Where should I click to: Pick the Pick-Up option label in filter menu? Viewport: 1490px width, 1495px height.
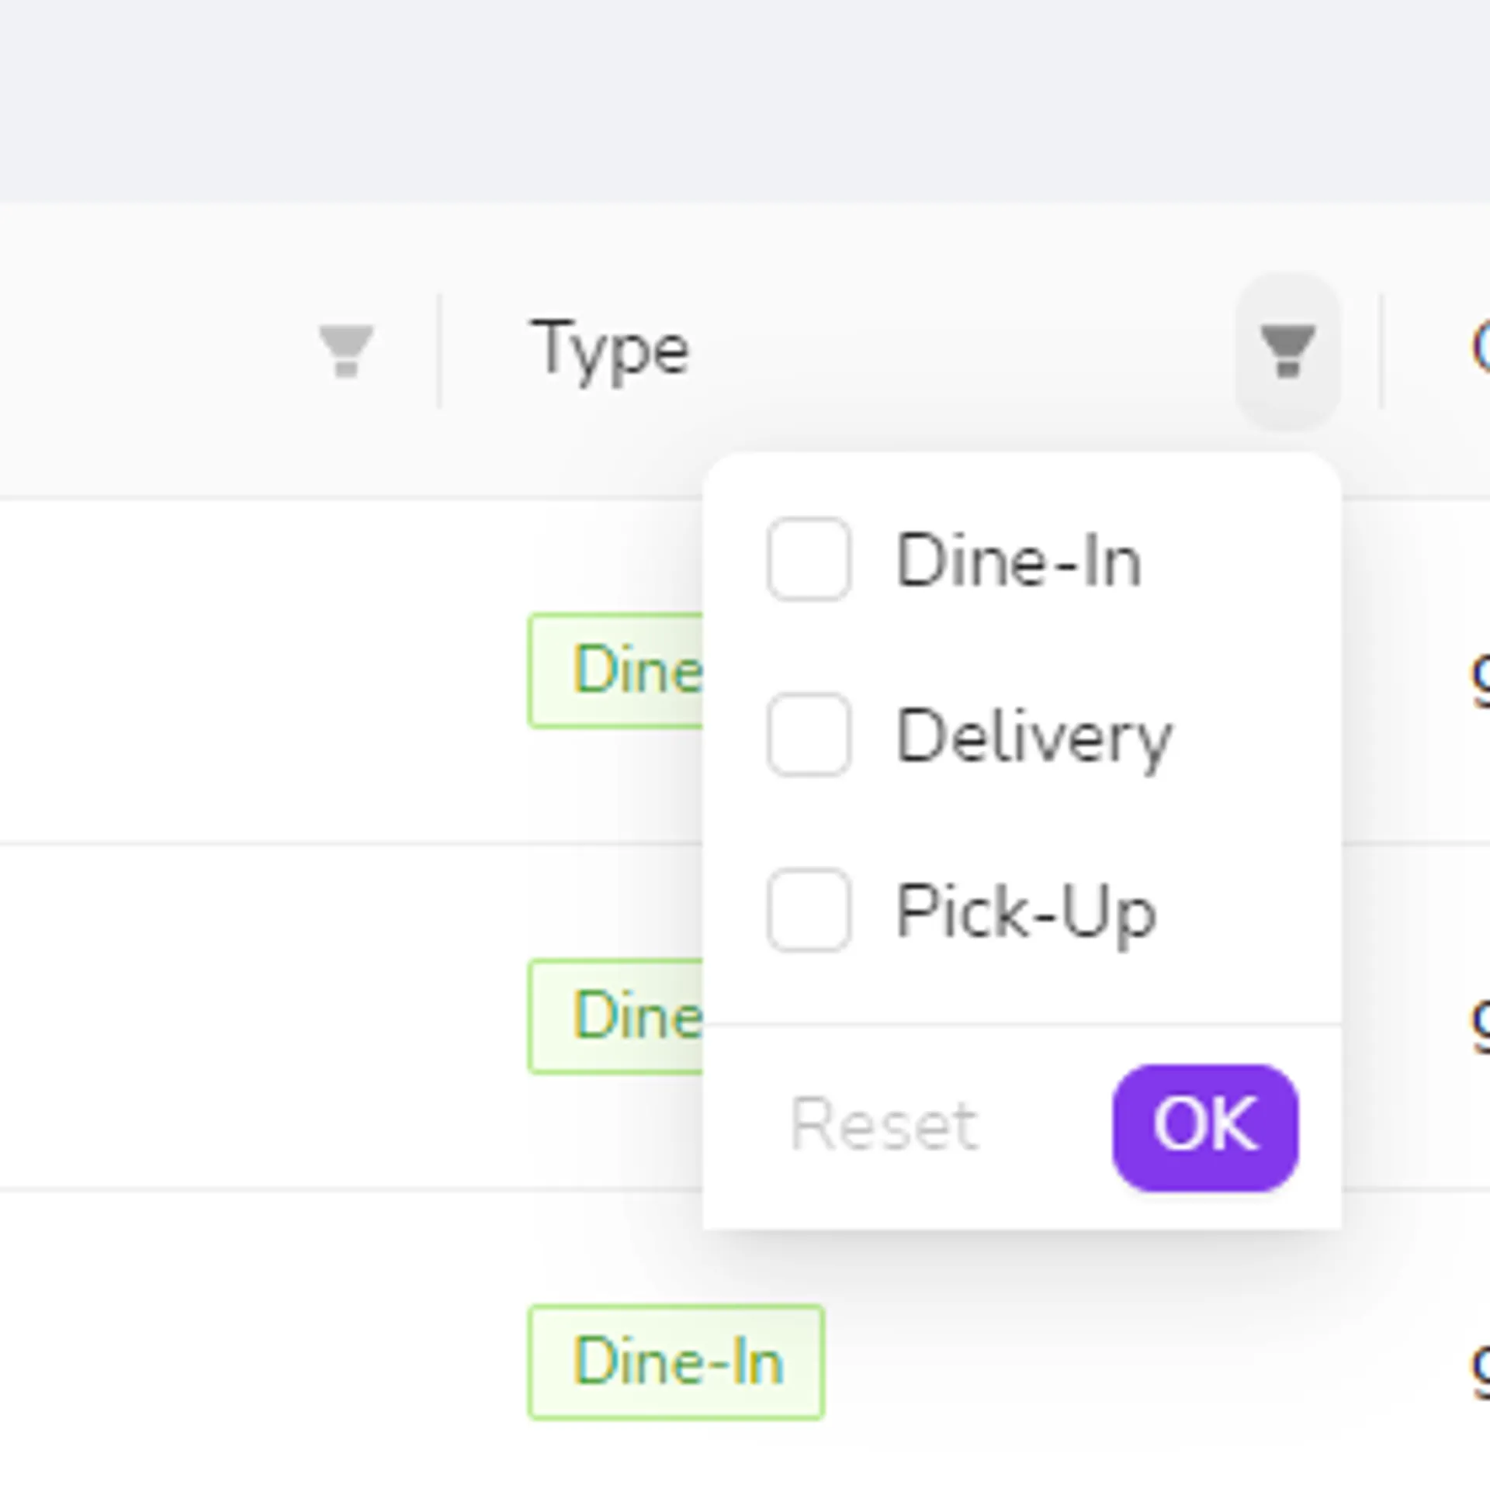(1026, 912)
